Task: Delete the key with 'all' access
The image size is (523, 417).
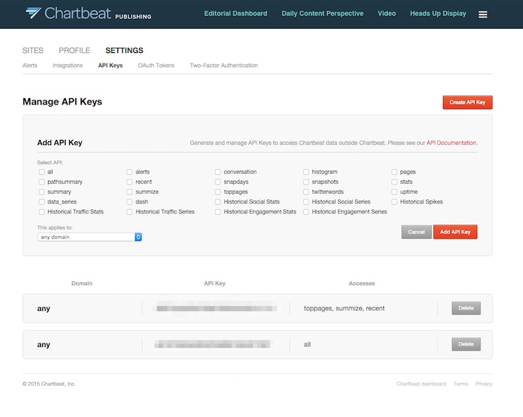Action: coord(466,344)
